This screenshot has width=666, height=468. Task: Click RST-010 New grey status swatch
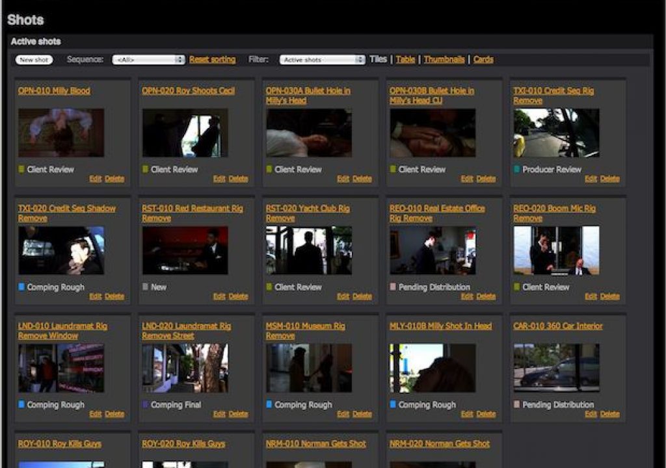145,287
